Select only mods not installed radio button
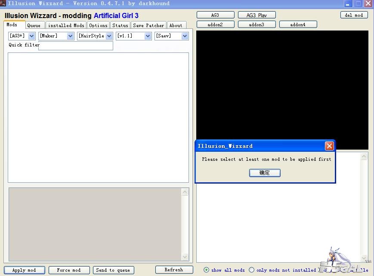Viewport: 374px width, 276px height. (251, 270)
